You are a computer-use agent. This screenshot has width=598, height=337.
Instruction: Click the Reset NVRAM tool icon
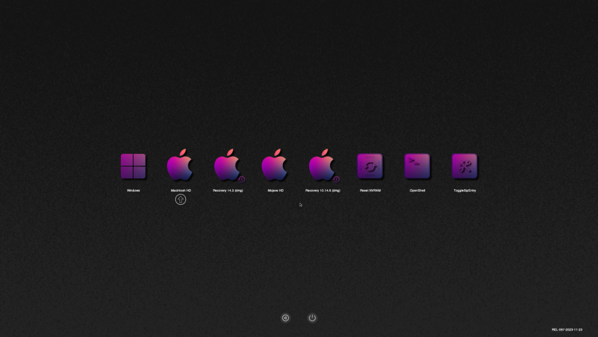click(370, 166)
